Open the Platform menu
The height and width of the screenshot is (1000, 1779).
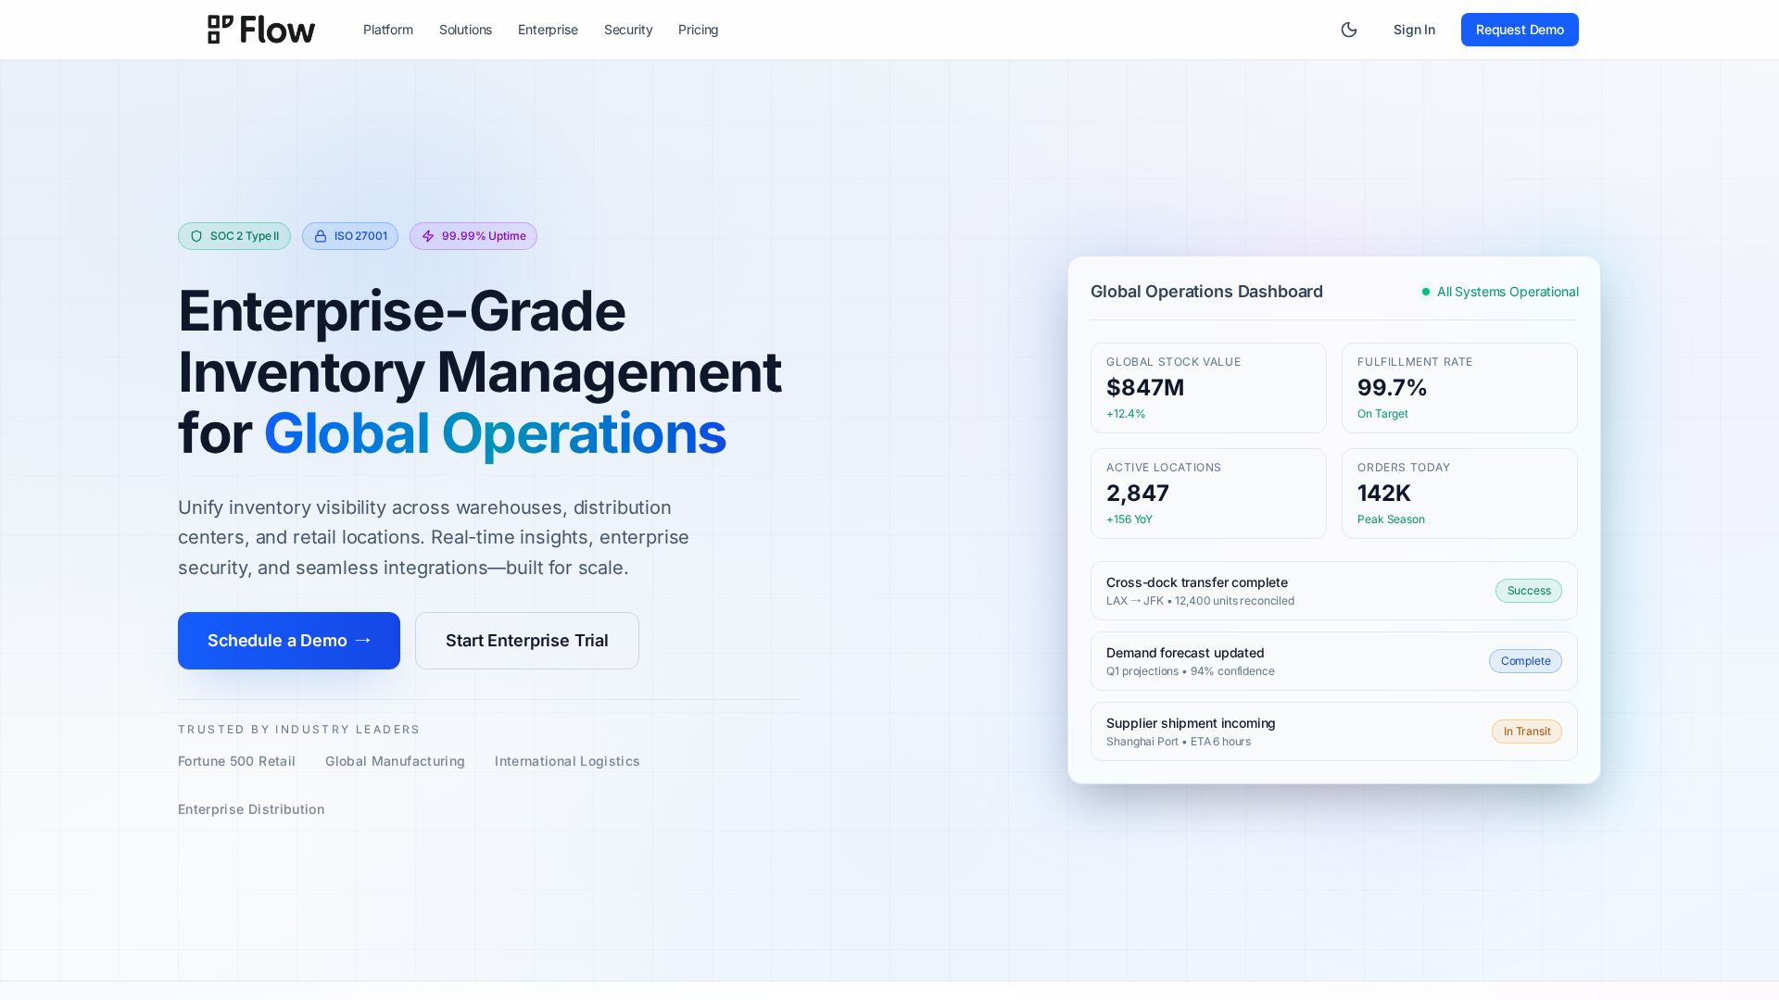pyautogui.click(x=388, y=30)
